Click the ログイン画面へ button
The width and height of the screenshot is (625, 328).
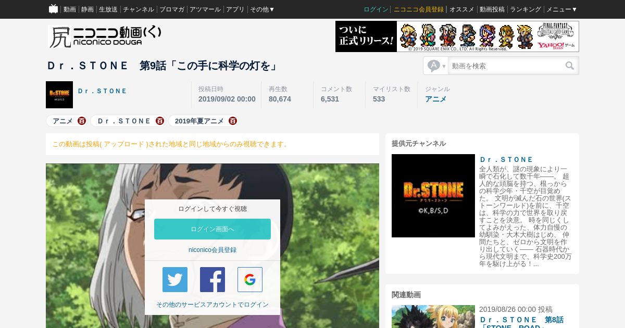(x=213, y=229)
